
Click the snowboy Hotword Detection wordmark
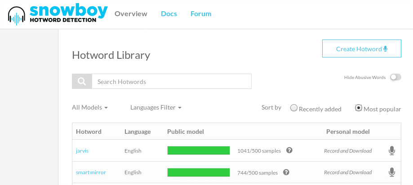point(69,13)
